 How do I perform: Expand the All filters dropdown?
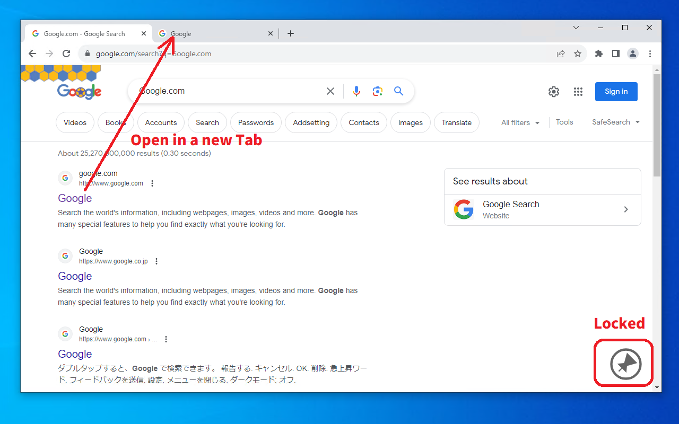(520, 122)
